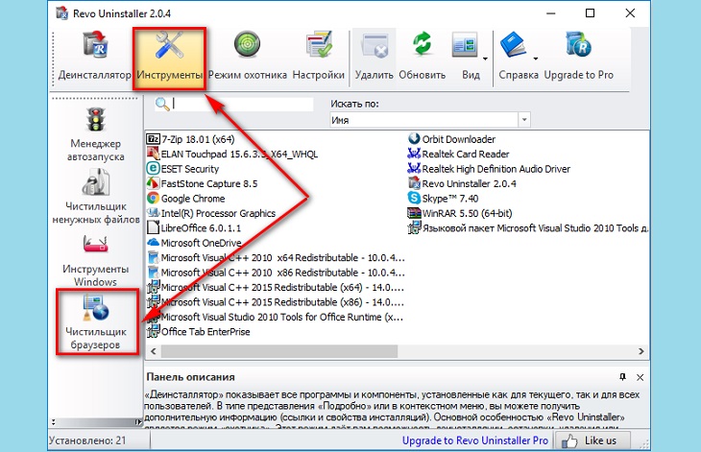Close the Панель описания panel

tap(640, 377)
